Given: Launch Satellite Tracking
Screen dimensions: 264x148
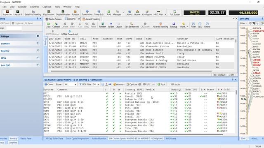Looking at the screenshot, I should point(33,13).
